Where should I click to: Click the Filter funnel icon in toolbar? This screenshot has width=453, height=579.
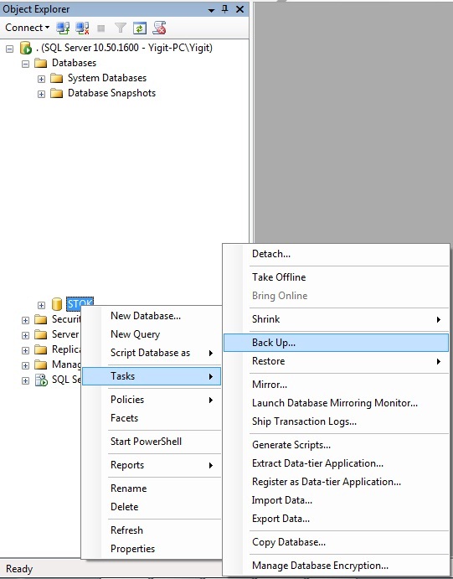click(x=121, y=28)
